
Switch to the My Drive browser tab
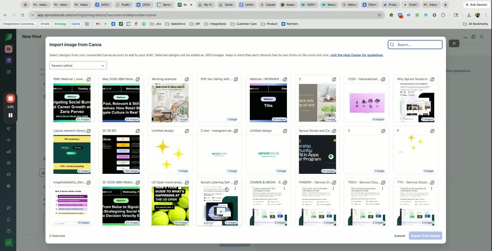click(x=205, y=5)
